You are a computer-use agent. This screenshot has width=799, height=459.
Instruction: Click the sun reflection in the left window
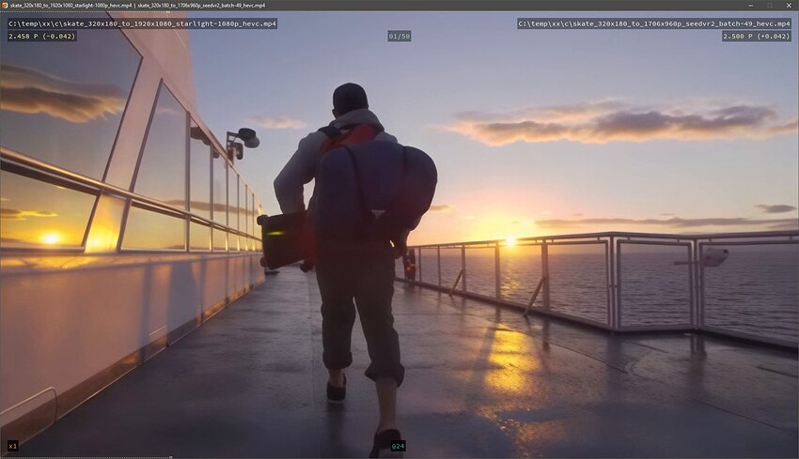click(x=50, y=238)
